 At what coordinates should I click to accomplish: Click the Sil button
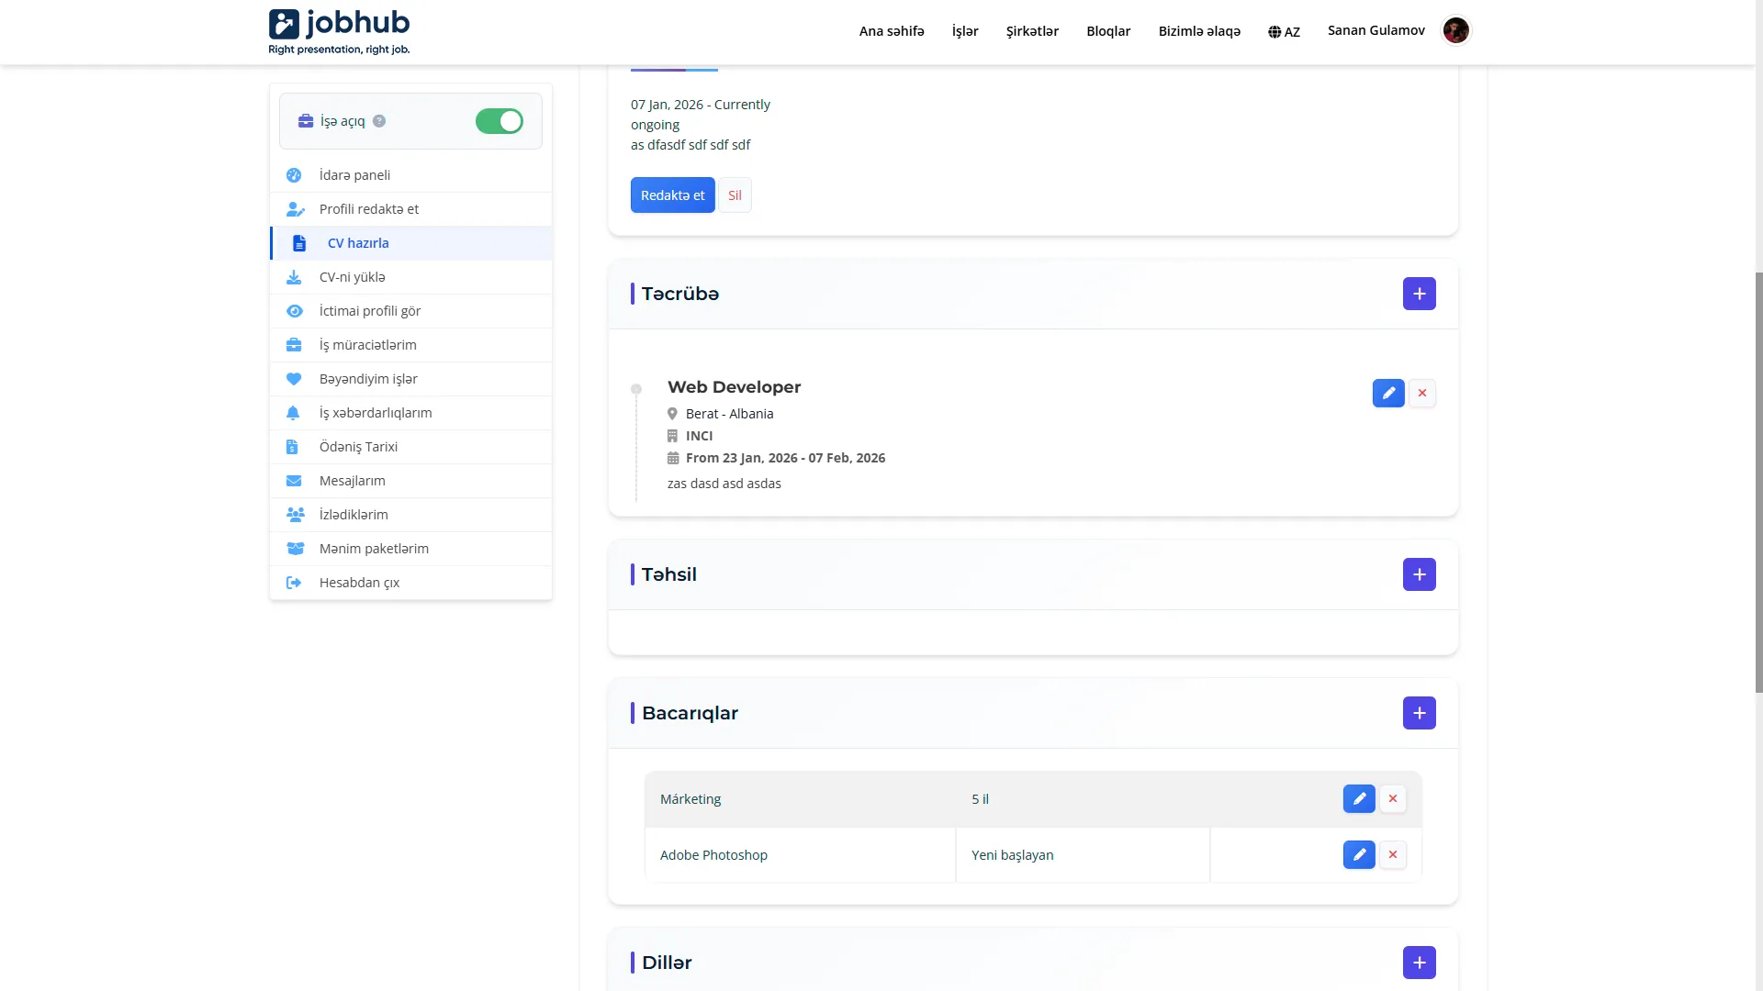point(735,195)
